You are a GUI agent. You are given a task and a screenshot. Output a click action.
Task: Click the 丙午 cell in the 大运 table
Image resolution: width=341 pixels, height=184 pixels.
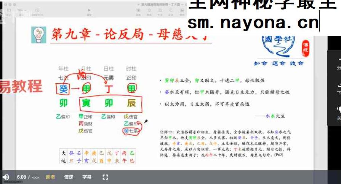coord(124,157)
